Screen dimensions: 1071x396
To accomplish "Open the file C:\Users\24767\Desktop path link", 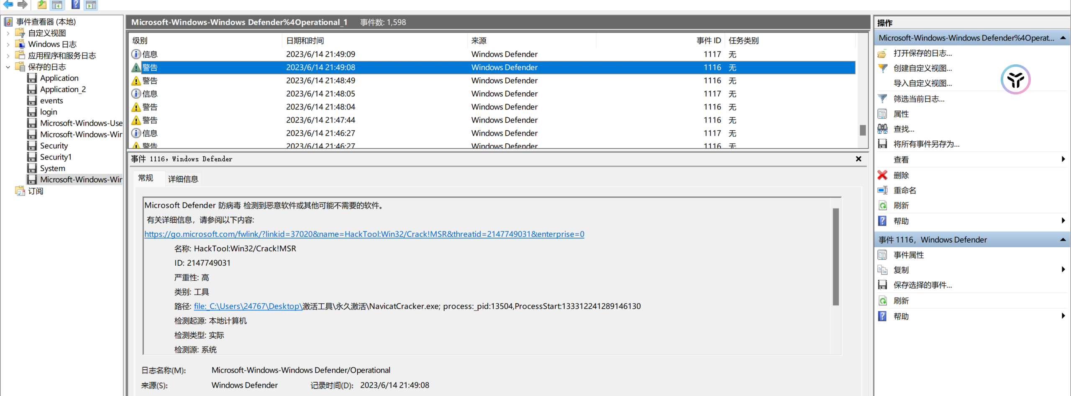I will pyautogui.click(x=248, y=307).
